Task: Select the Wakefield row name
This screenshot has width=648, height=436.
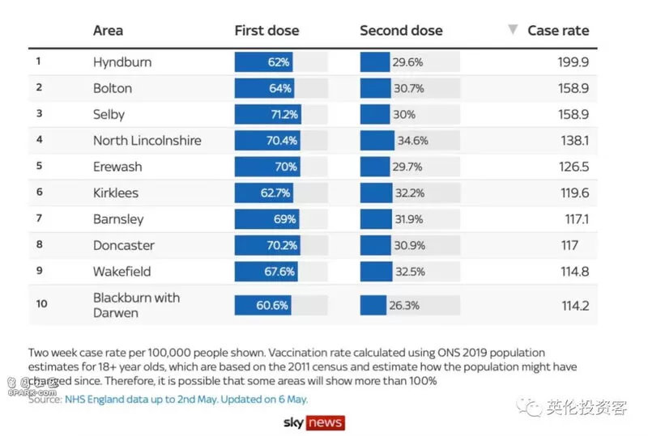Action: coord(122,272)
